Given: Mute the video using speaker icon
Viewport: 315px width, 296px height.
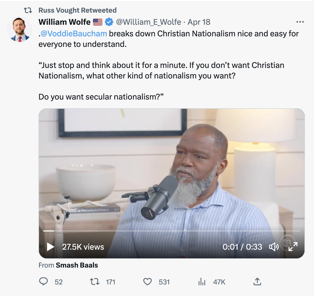Looking at the screenshot, I should 274,247.
